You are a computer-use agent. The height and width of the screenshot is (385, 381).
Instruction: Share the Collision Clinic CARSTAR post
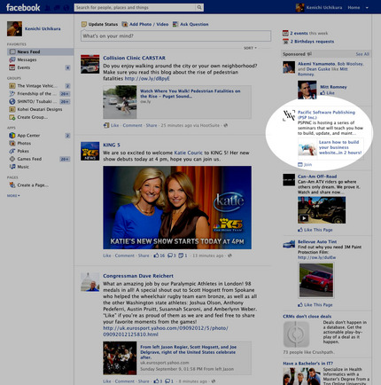152,125
